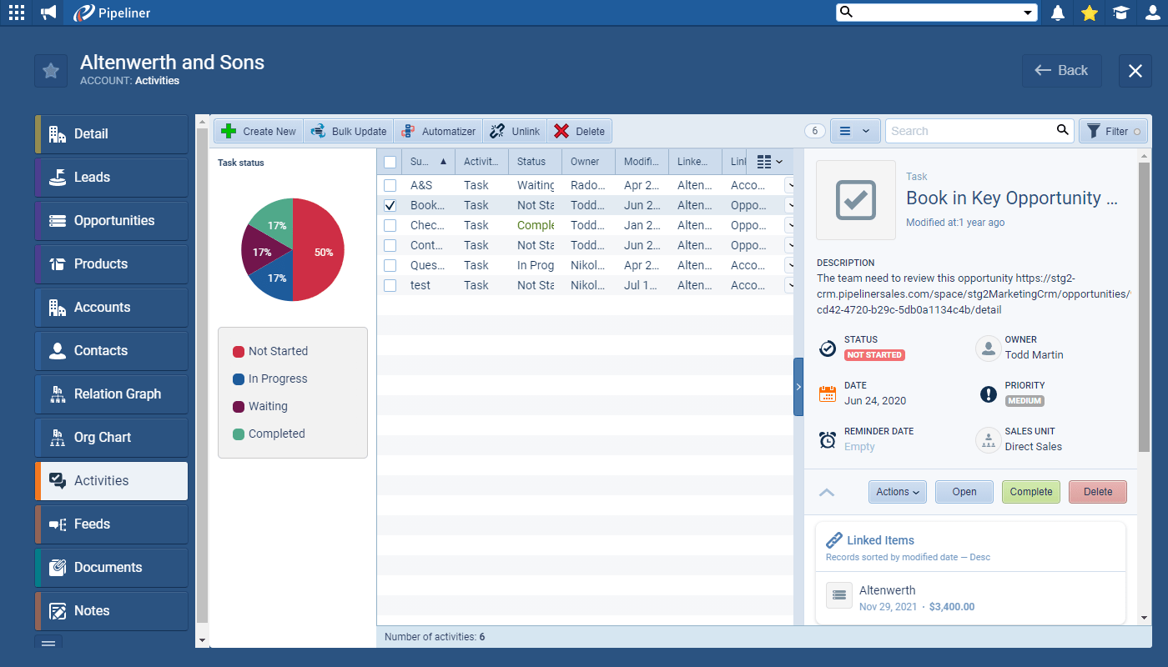Click the announcements megaphone icon
The width and height of the screenshot is (1168, 667).
tap(48, 13)
